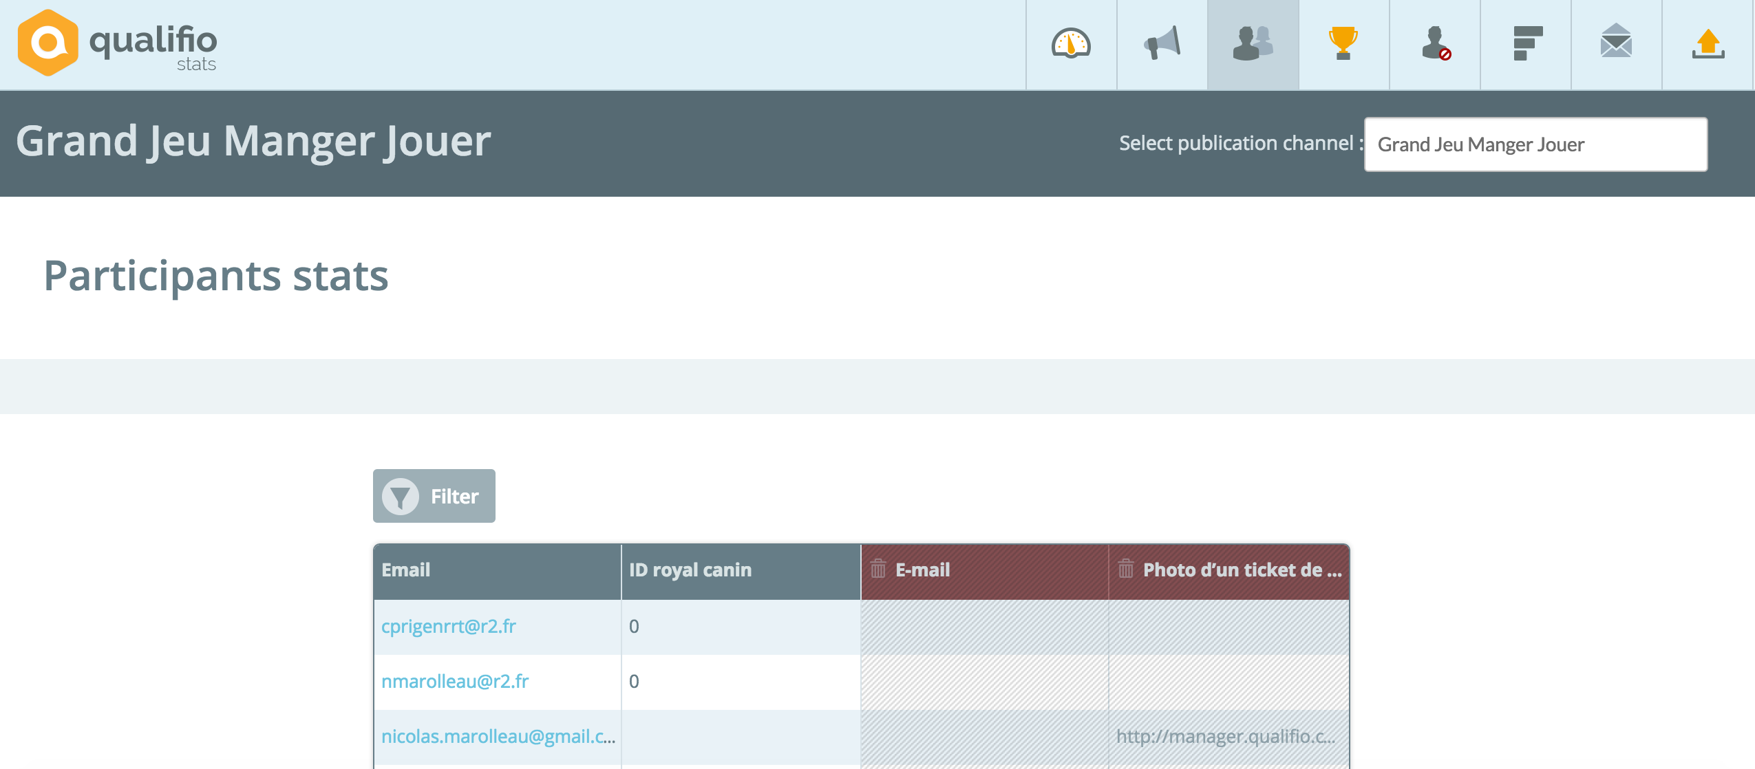The height and width of the screenshot is (769, 1755).
Task: Click the Grand Jeu Manger Jouer title
Action: pyautogui.click(x=253, y=141)
